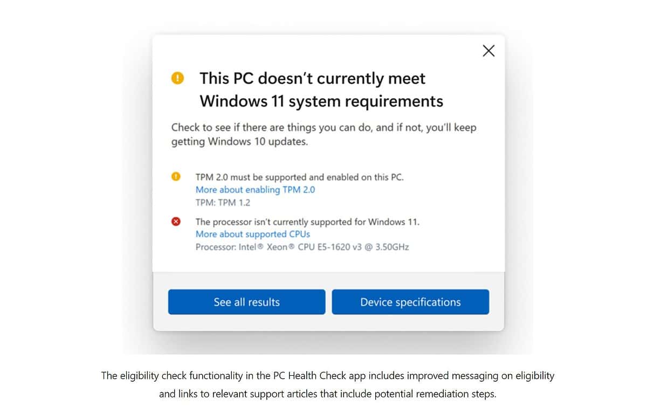This screenshot has height=414, width=647.
Task: Click the caption line "and links to relevant support articles"
Action: click(327, 394)
